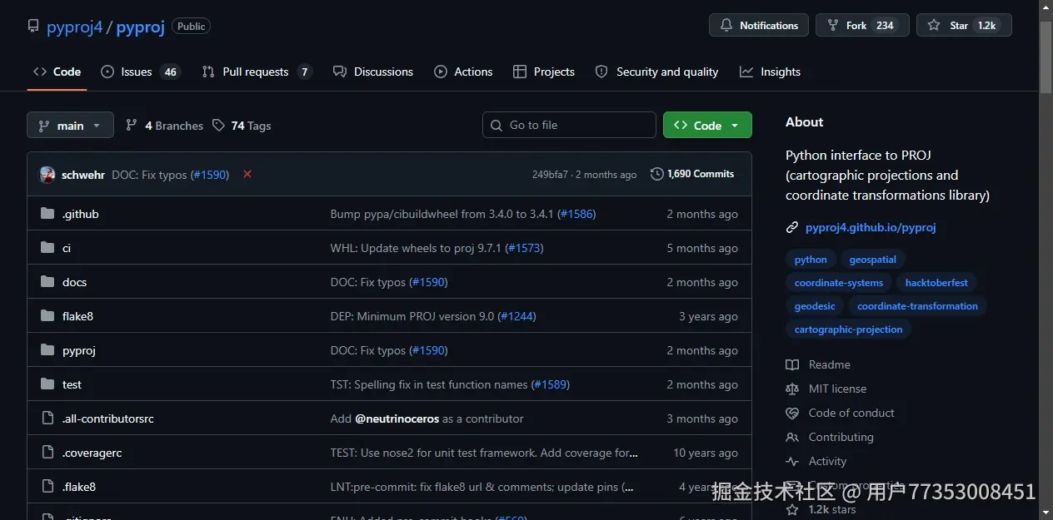Click the Notifications bell button

759,25
